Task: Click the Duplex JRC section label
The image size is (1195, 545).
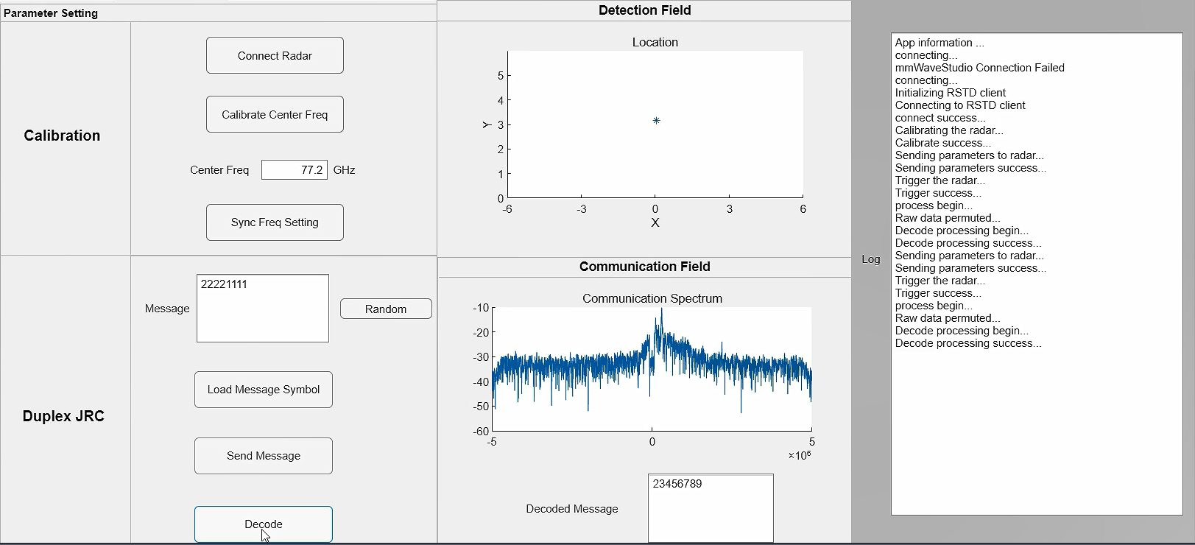Action: point(63,416)
